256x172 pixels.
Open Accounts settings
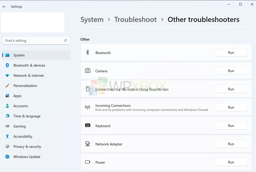tap(36, 106)
